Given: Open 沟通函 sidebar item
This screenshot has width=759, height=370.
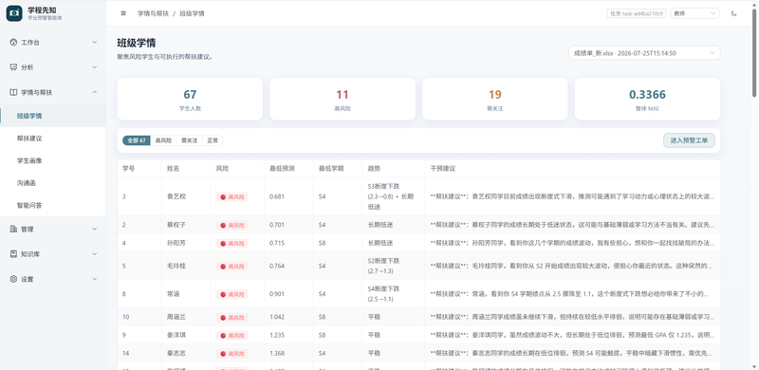Looking at the screenshot, I should pyautogui.click(x=53, y=183).
